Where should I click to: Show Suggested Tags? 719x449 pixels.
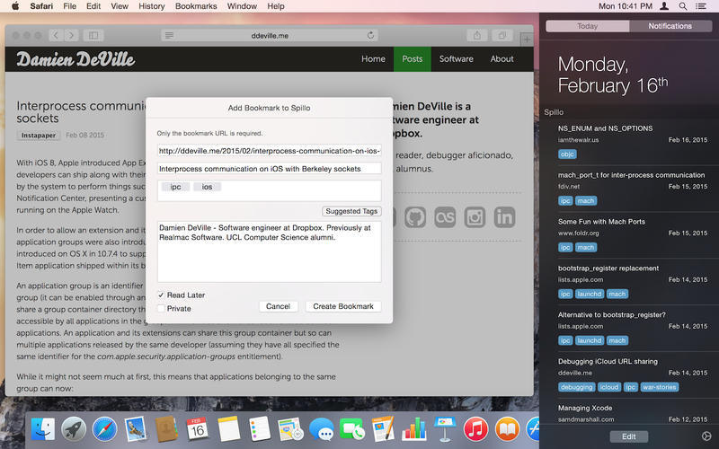tap(351, 211)
